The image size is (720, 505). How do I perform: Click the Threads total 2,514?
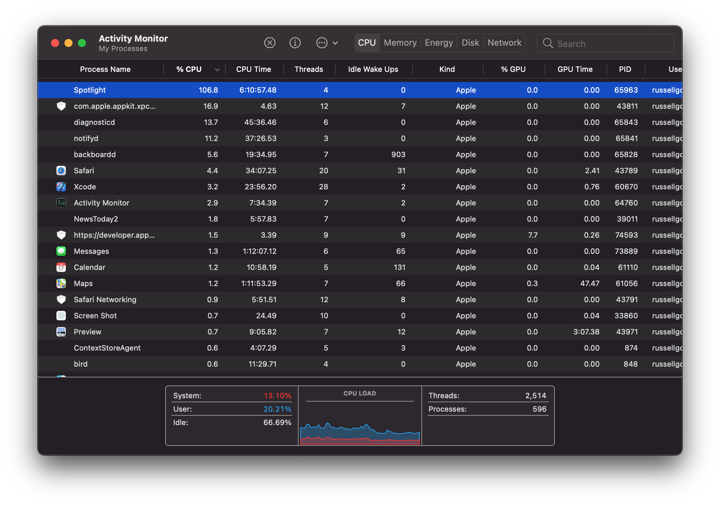536,396
